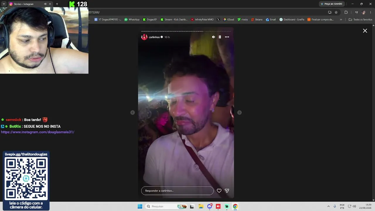The image size is (375, 211).
Task: Open the carlinhos profile picture avatar
Action: (144, 37)
